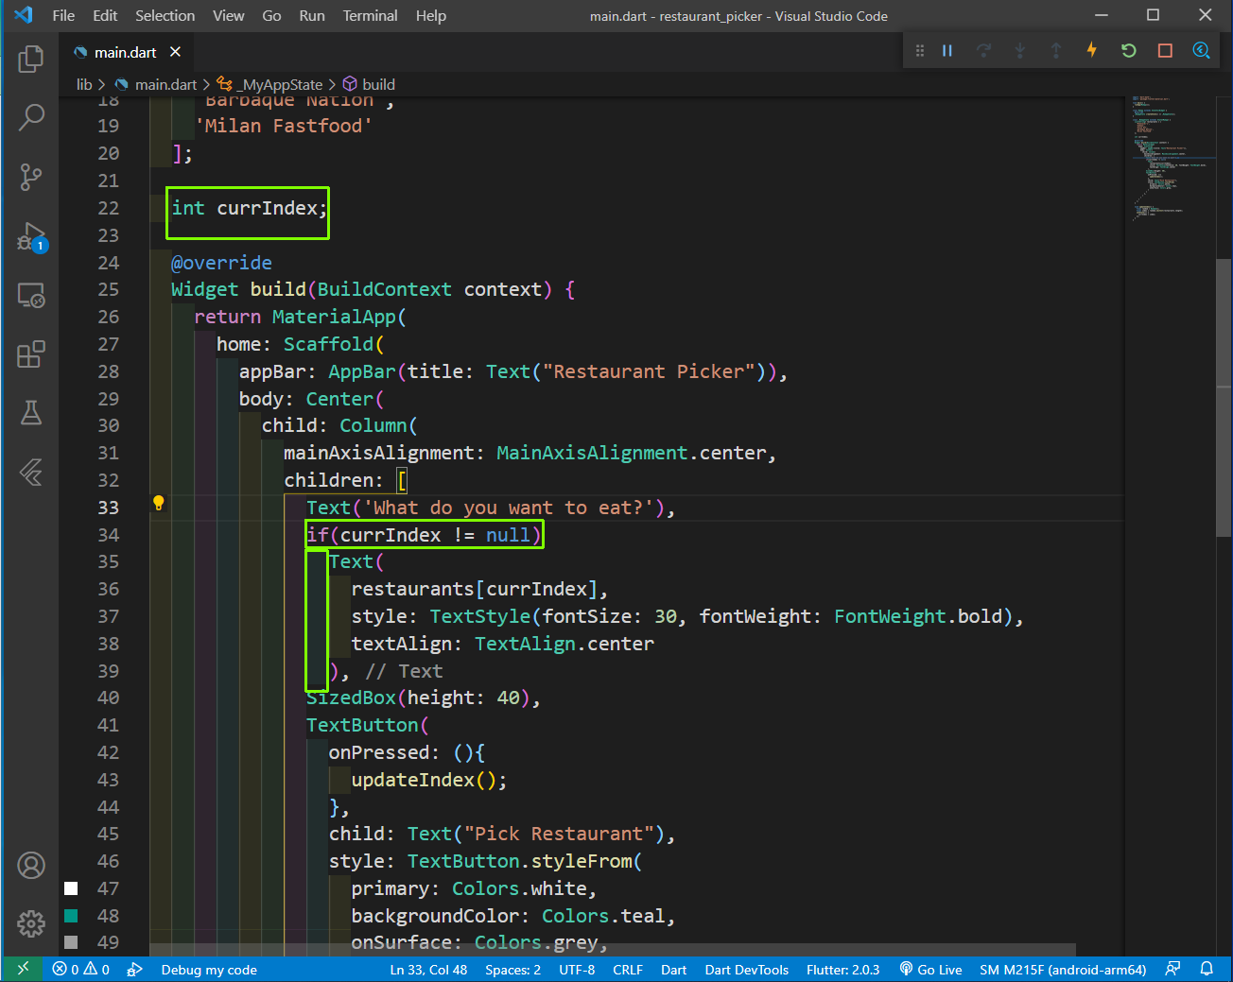Image resolution: width=1233 pixels, height=982 pixels.
Task: Open the Manage gear menu
Action: 31,923
